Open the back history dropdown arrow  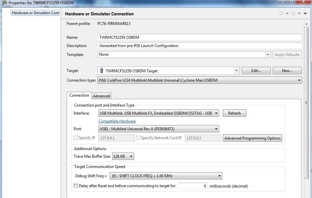click(287, 13)
